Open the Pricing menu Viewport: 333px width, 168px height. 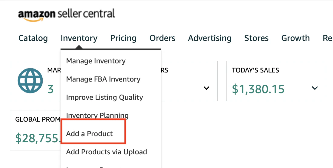(123, 38)
